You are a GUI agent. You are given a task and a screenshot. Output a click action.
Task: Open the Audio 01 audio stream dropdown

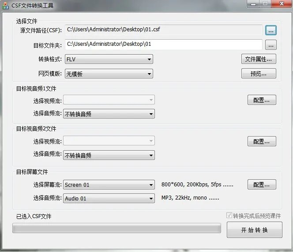click(109, 198)
